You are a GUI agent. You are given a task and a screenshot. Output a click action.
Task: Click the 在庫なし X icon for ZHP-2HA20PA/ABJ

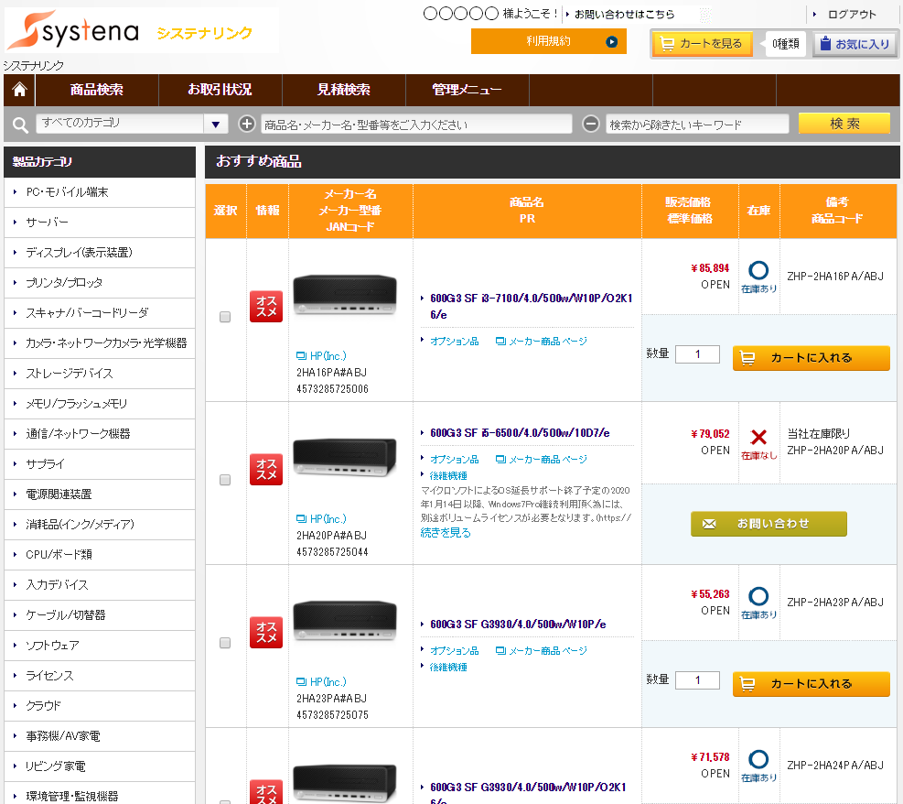pos(758,438)
